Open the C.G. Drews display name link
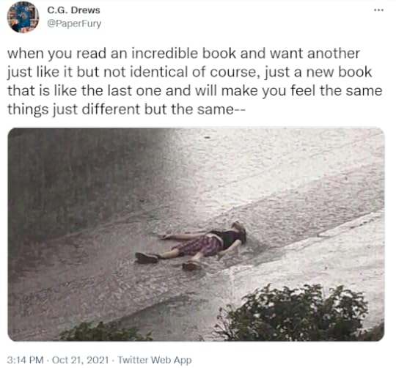The width and height of the screenshot is (396, 368). pos(73,10)
